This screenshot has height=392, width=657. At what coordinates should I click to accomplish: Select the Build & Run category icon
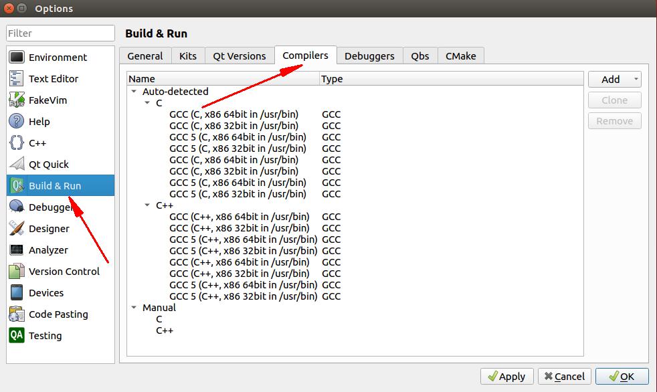pos(17,185)
